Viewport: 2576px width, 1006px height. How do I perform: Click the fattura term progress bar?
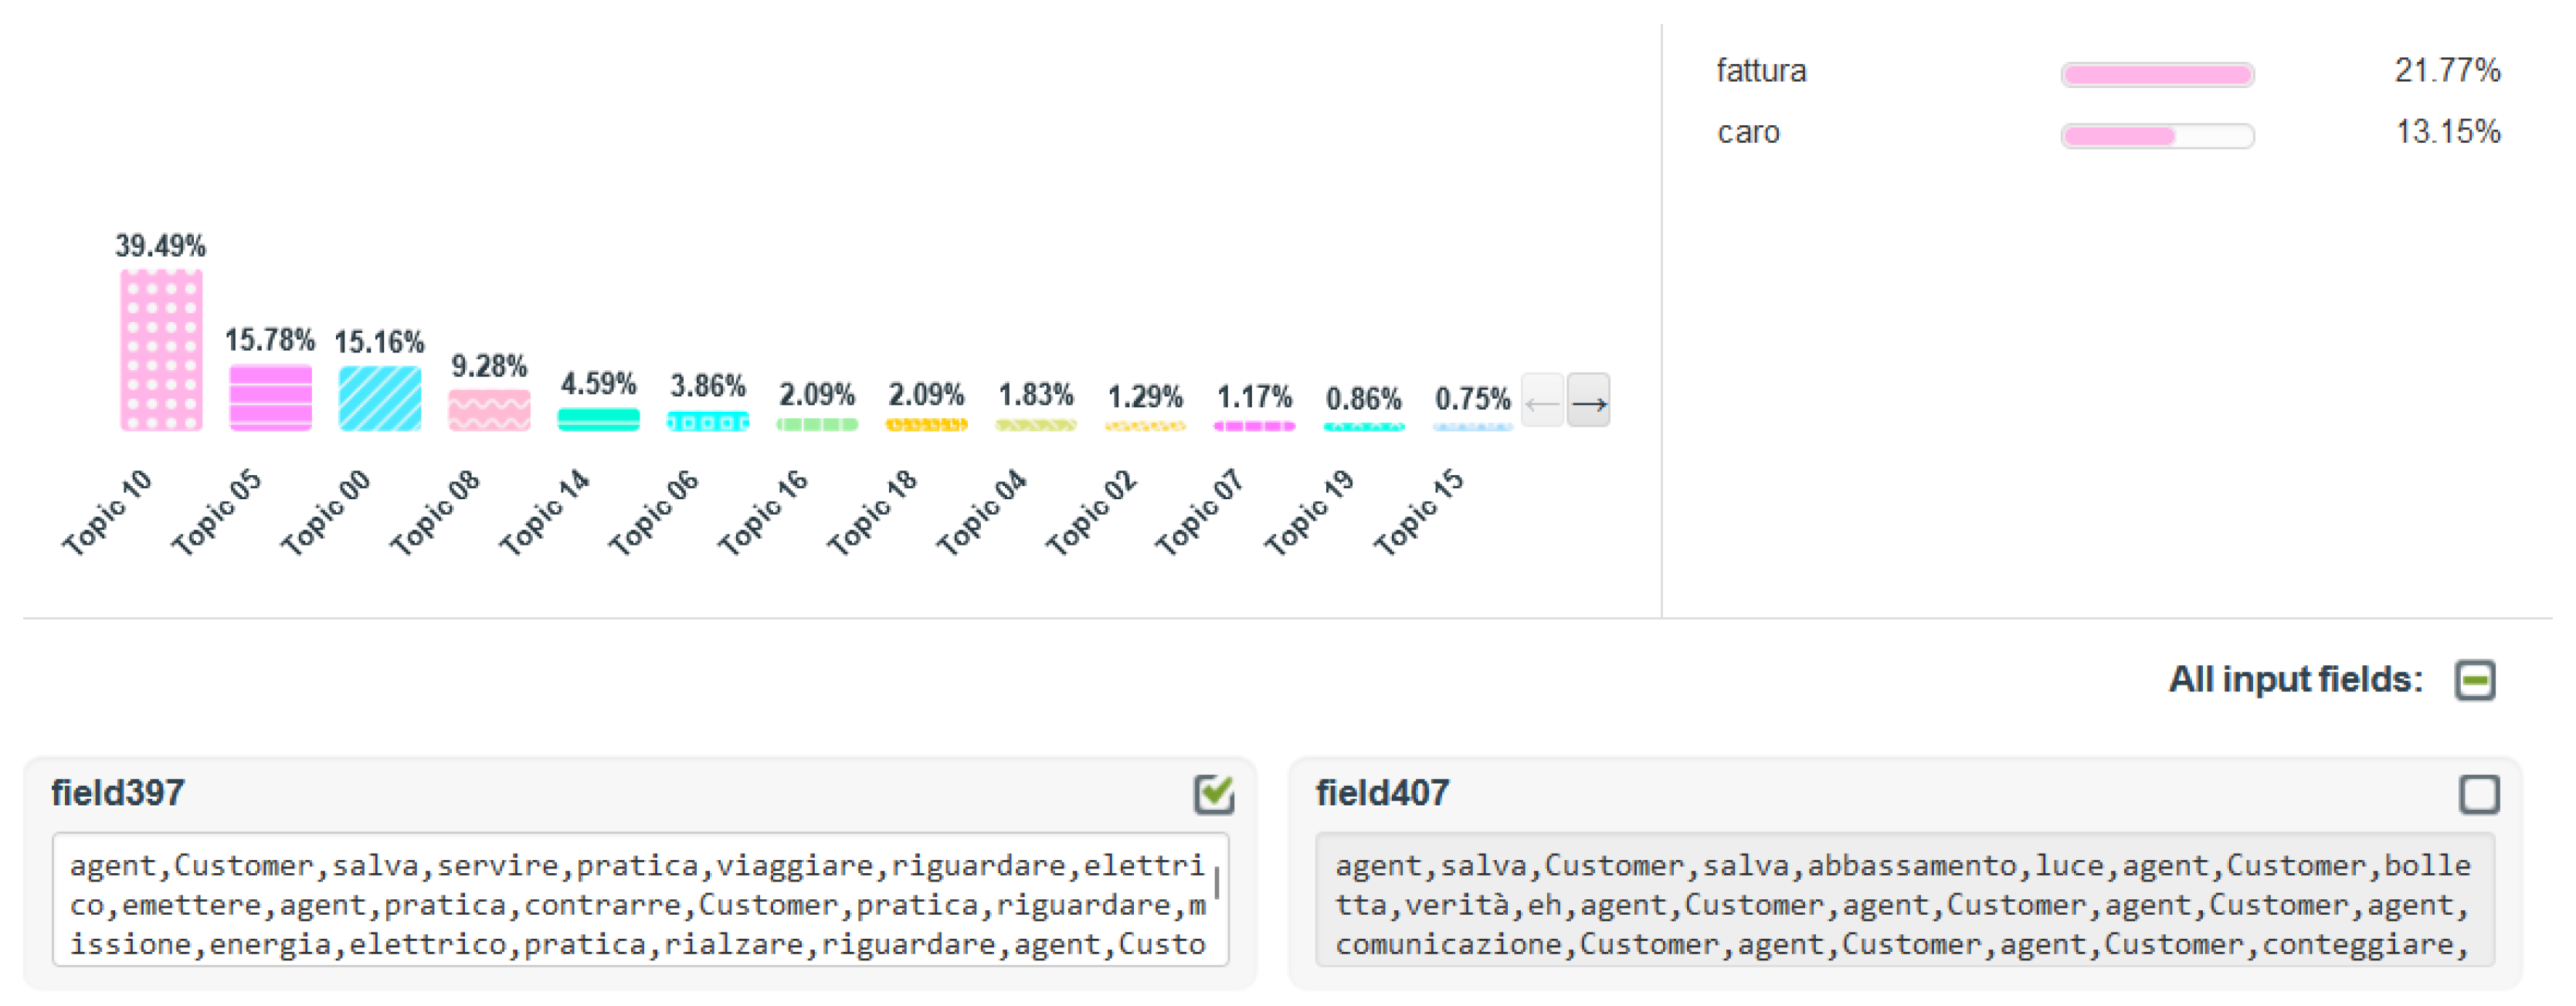[2157, 75]
